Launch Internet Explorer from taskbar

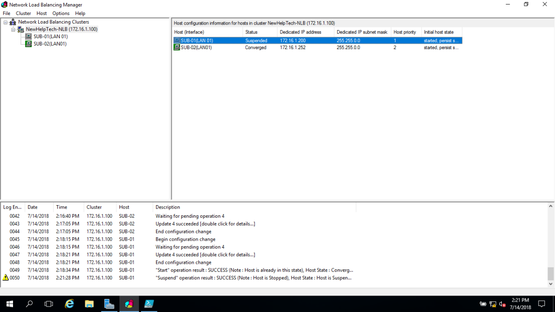69,304
